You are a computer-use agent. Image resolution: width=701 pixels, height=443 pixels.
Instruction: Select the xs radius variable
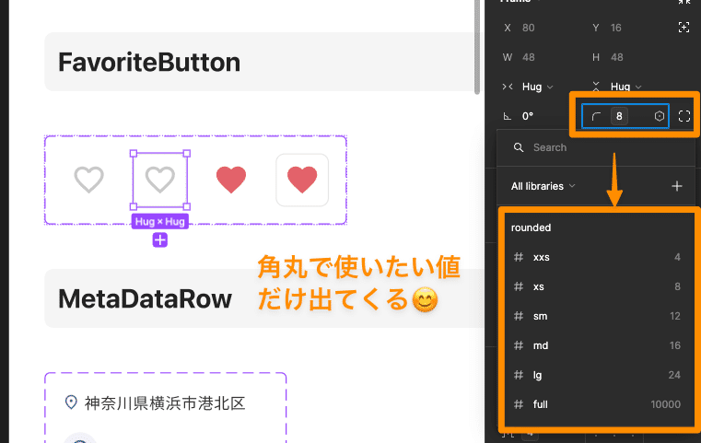598,286
